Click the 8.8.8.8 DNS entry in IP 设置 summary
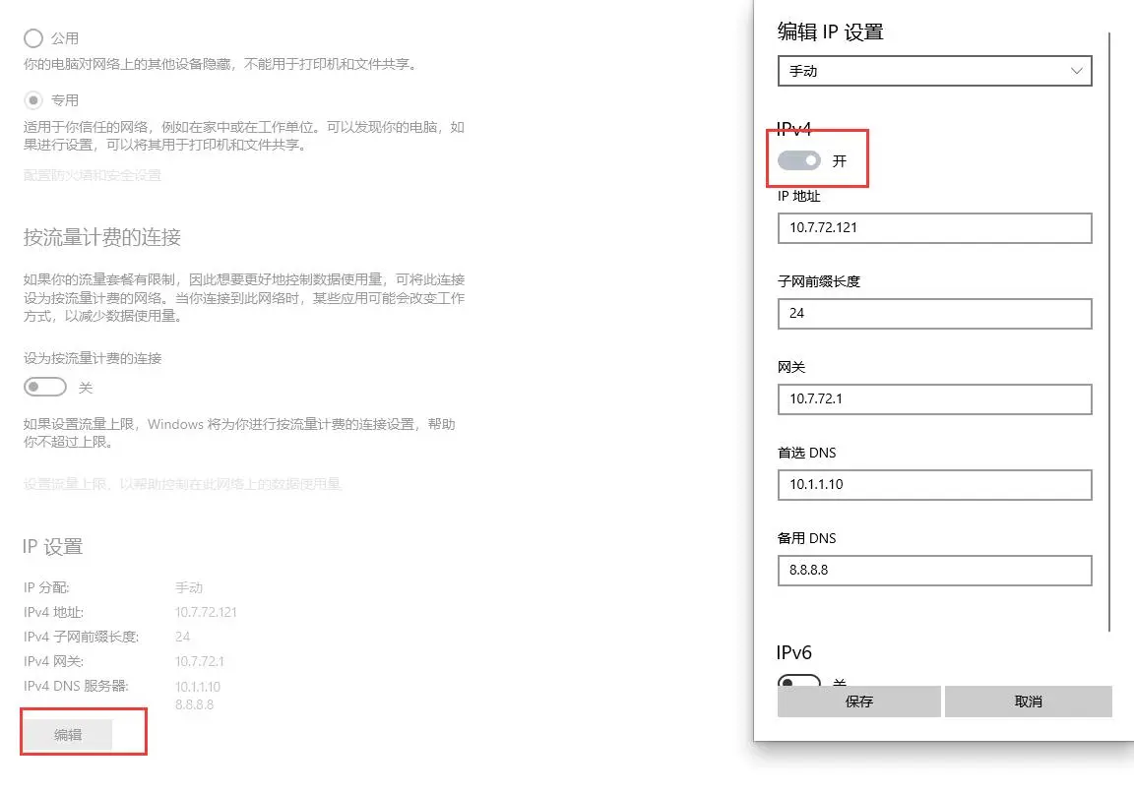 pyautogui.click(x=194, y=704)
